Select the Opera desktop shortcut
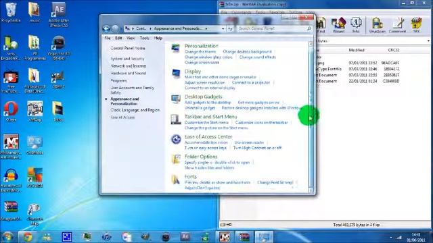This screenshot has height=243, width=433. pyautogui.click(x=11, y=111)
